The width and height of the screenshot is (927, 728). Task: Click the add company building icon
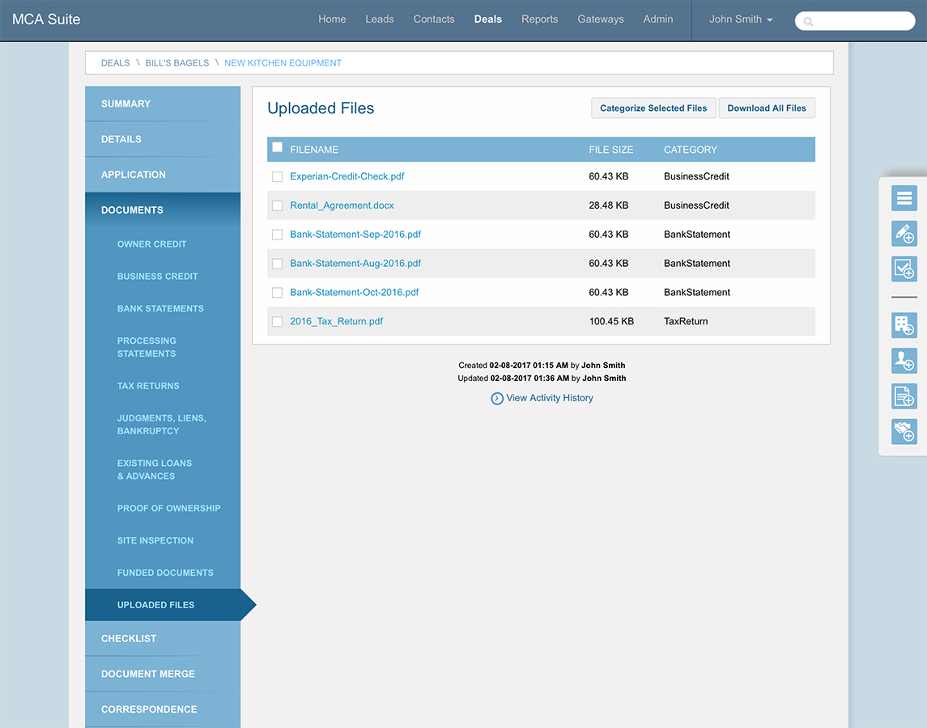click(904, 325)
